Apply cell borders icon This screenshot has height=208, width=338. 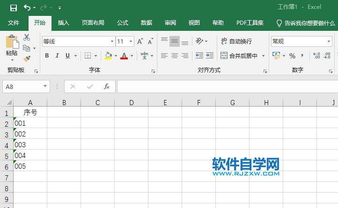[x=88, y=56]
